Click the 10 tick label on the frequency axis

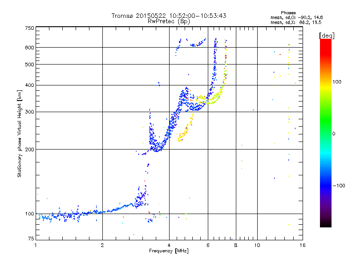click(257, 245)
